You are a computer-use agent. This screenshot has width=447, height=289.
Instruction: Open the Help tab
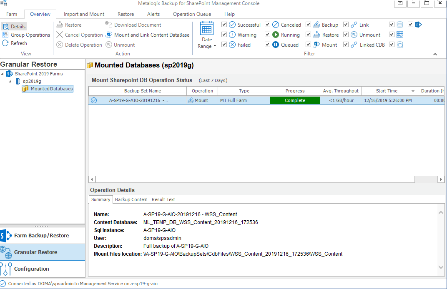click(x=229, y=14)
